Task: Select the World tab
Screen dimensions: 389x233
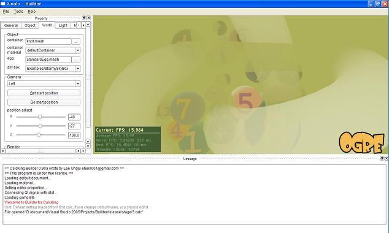Action: point(47,25)
